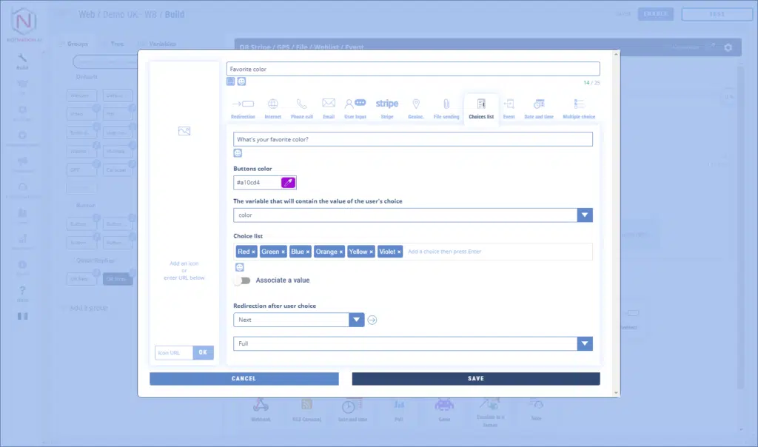Image resolution: width=758 pixels, height=447 pixels.
Task: Open the Full width dropdown
Action: click(x=585, y=343)
